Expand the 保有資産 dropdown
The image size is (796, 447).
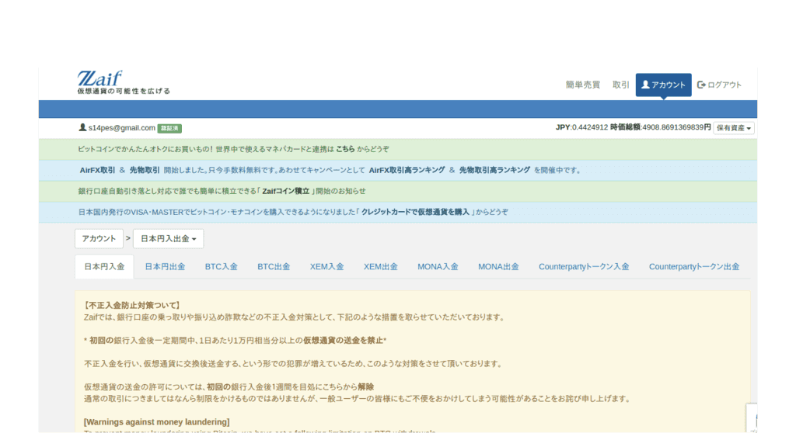[734, 128]
